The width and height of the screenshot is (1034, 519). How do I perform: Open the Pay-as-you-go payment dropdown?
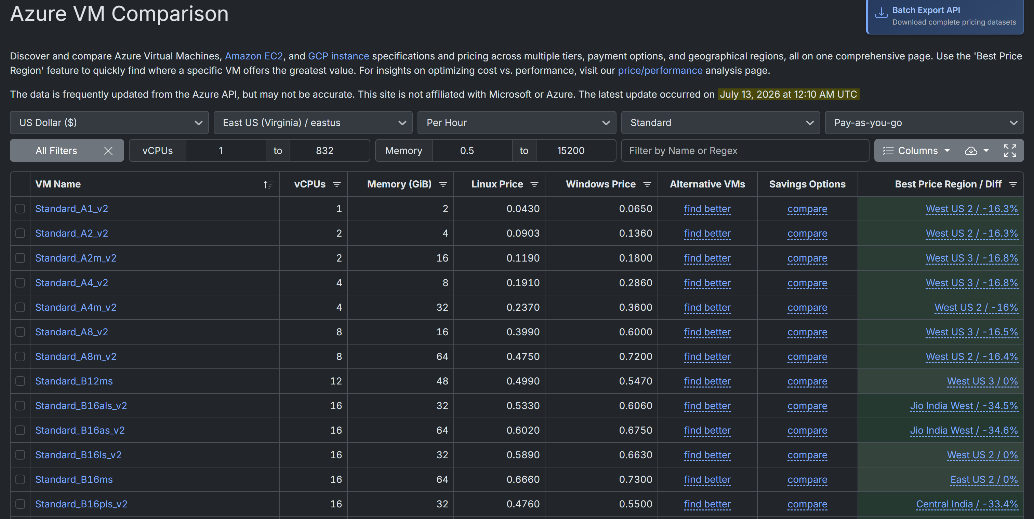click(925, 123)
